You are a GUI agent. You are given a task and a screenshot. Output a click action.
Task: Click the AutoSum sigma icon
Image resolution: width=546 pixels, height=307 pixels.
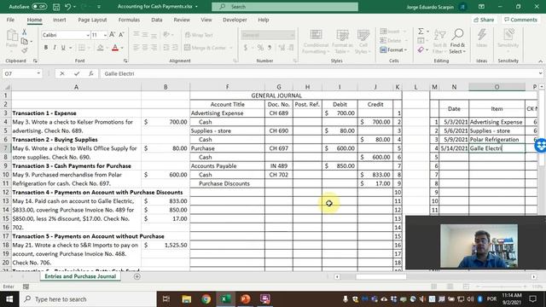tap(421, 32)
